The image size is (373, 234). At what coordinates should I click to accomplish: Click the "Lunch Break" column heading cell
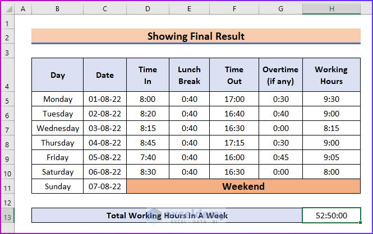pos(189,75)
